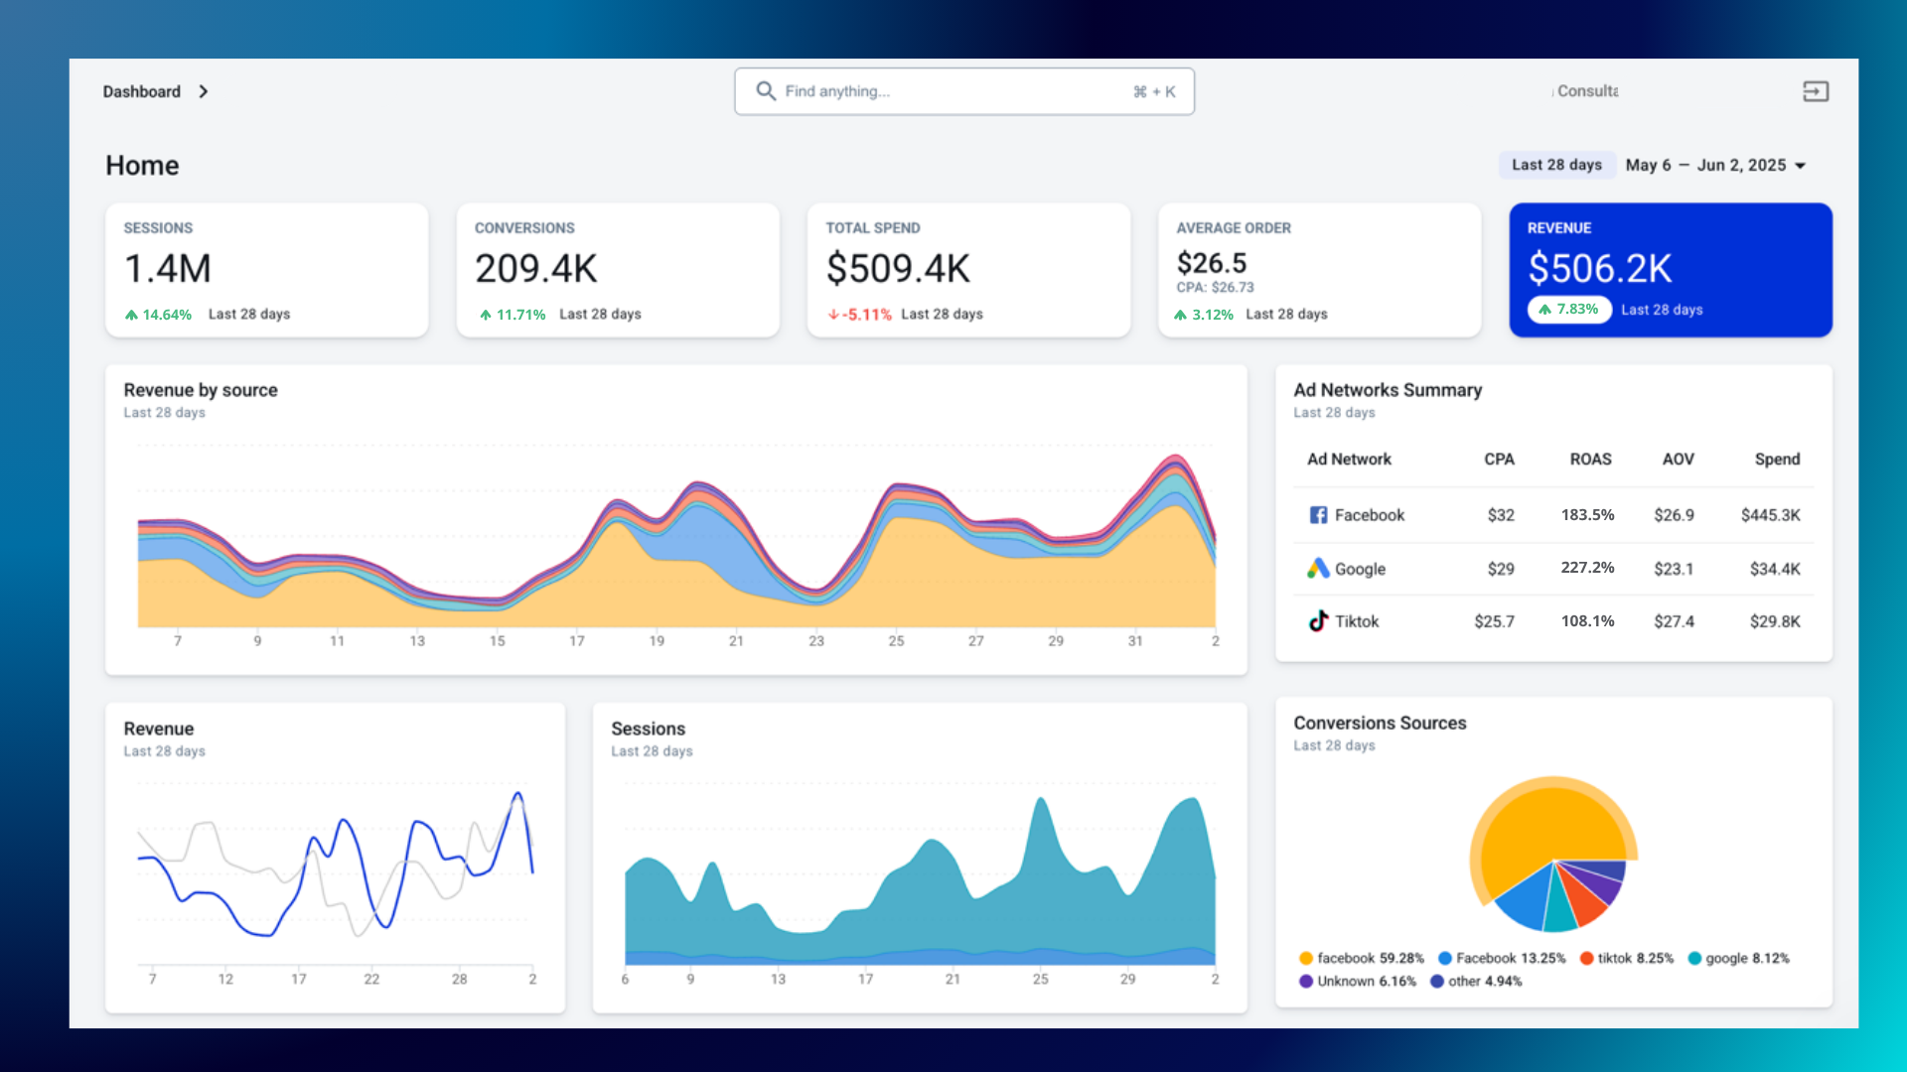The image size is (1907, 1072).
Task: Click the green upward trend arrow on Sessions card
Action: [130, 314]
